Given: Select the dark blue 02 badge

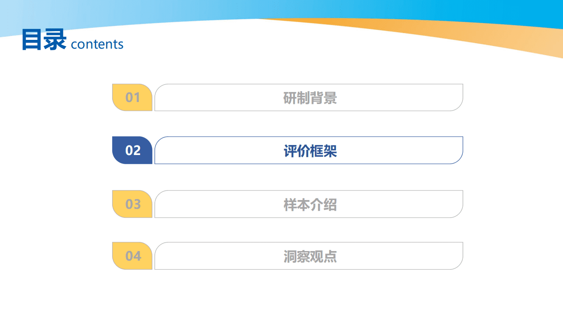Looking at the screenshot, I should point(132,150).
